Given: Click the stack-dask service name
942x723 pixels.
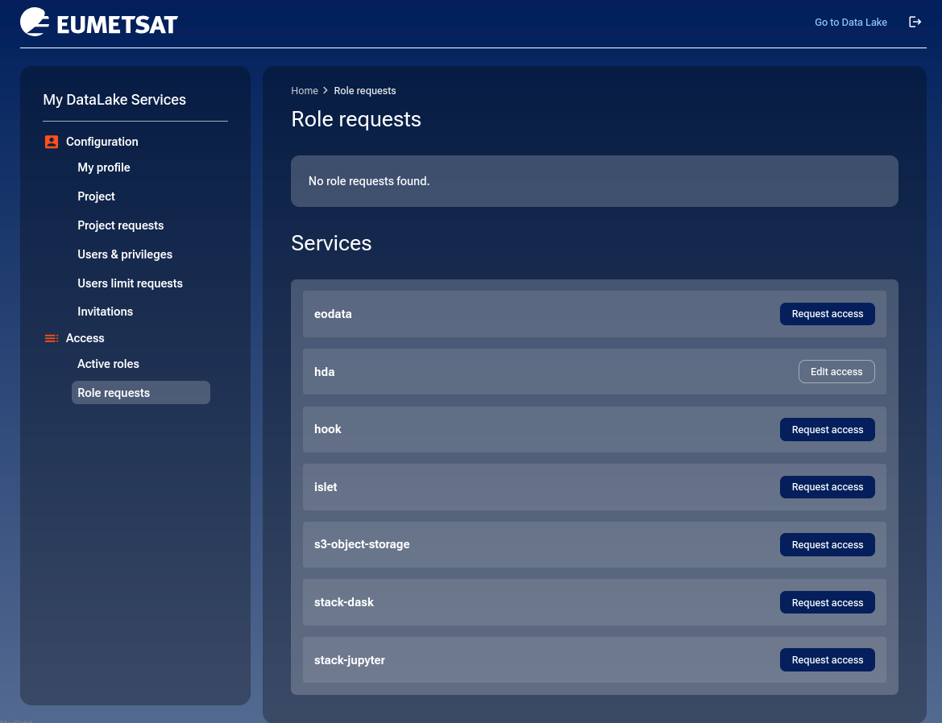Looking at the screenshot, I should (343, 601).
